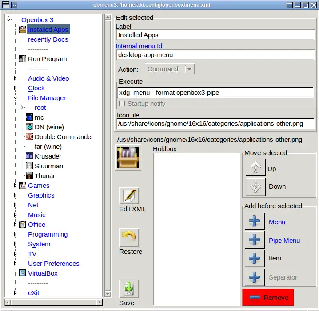Click the Internal menu Id label
The height and width of the screenshot is (311, 319).
point(139,46)
